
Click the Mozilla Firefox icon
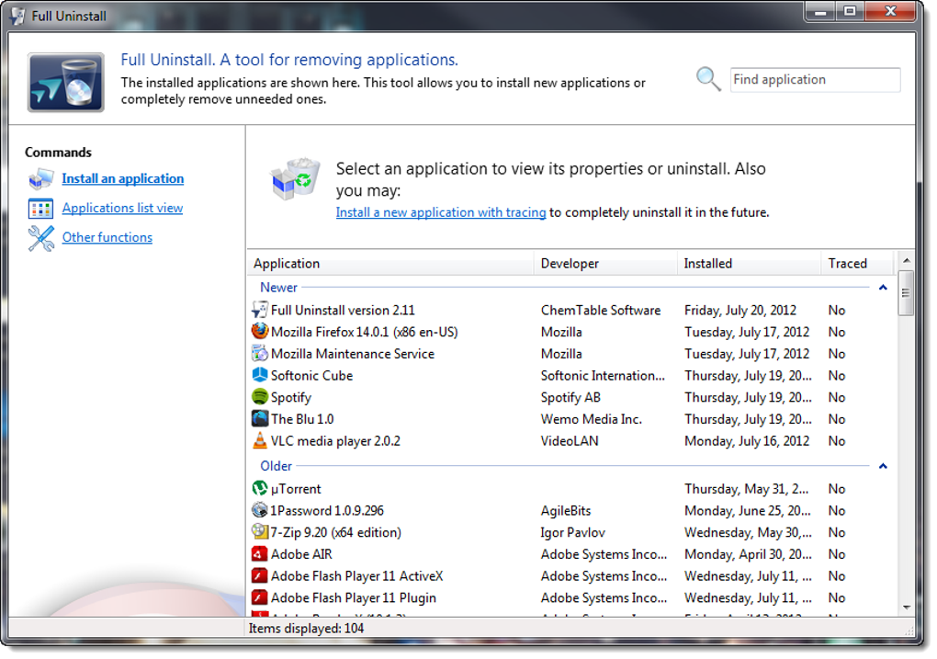coord(259,331)
